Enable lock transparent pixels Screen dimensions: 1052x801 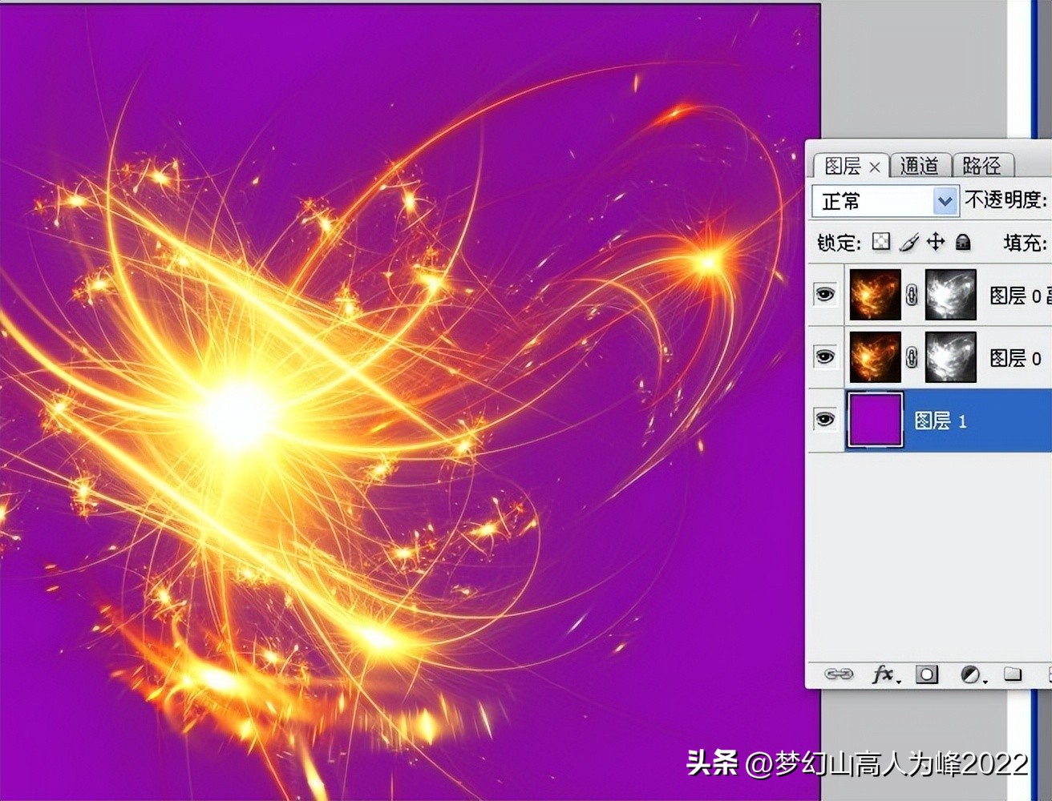880,242
